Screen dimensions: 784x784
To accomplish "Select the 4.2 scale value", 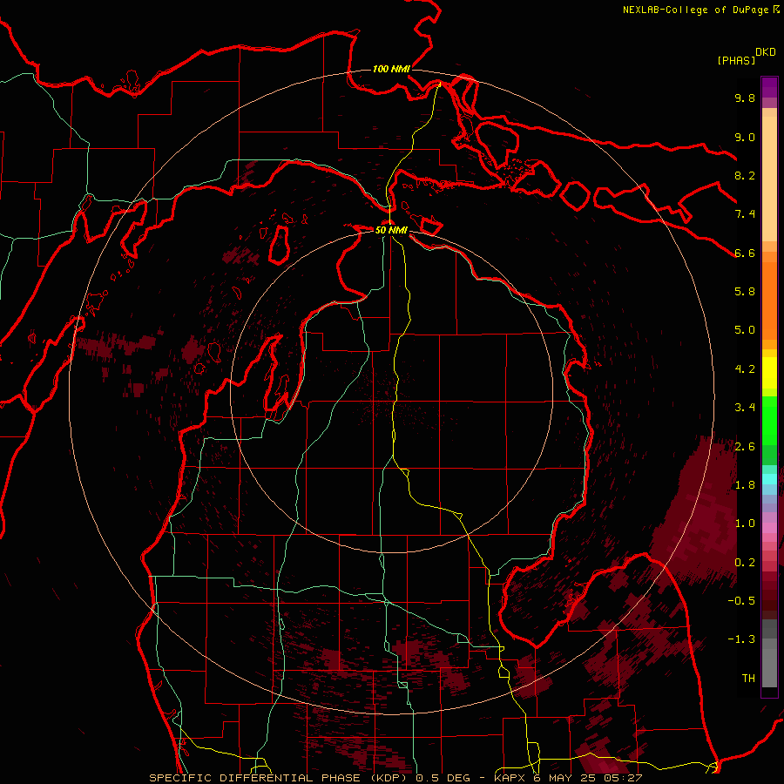I will 745,369.
